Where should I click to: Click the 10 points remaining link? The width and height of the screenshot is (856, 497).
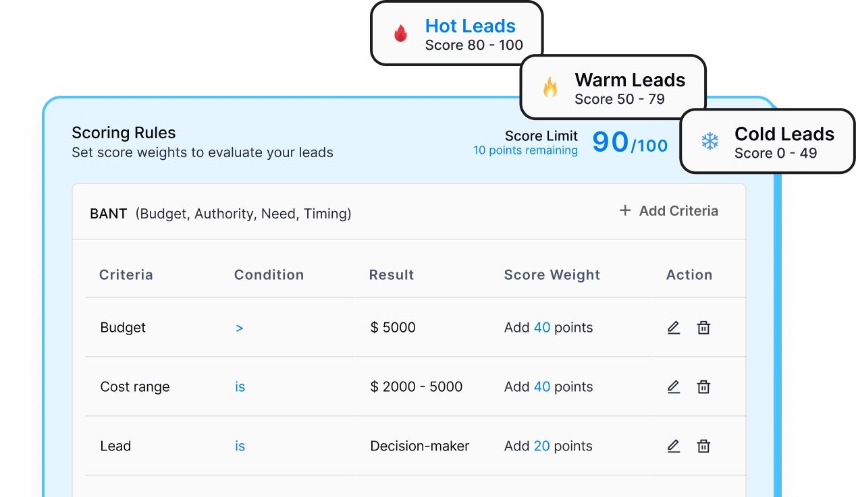pyautogui.click(x=525, y=150)
